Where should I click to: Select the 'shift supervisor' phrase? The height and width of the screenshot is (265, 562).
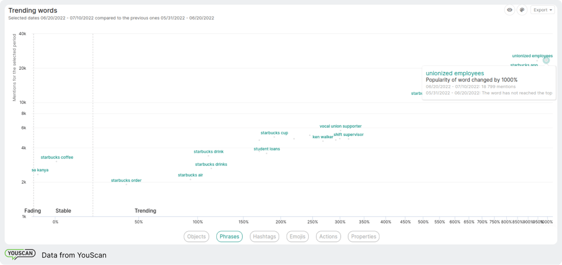(348, 135)
